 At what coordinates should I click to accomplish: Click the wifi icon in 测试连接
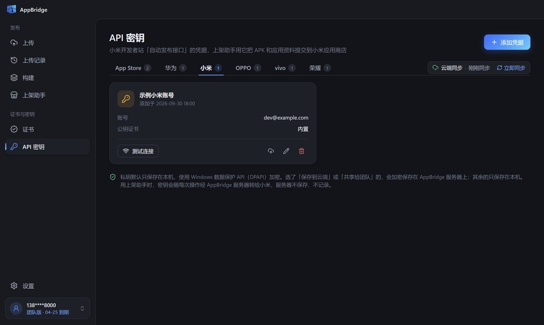[126, 151]
